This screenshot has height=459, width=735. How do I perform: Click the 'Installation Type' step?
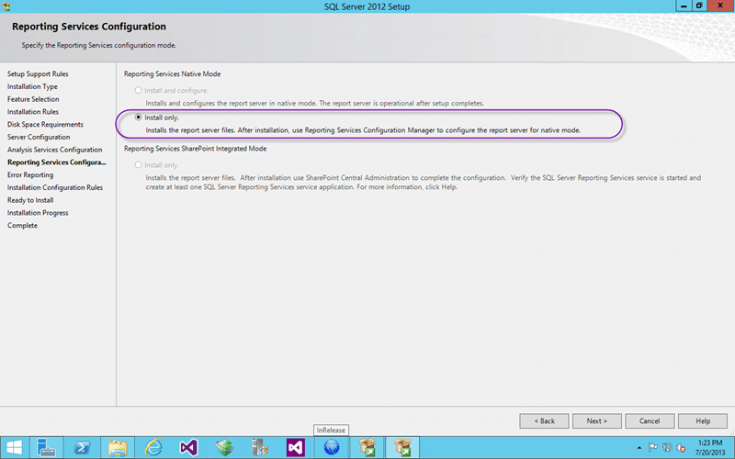coord(32,86)
